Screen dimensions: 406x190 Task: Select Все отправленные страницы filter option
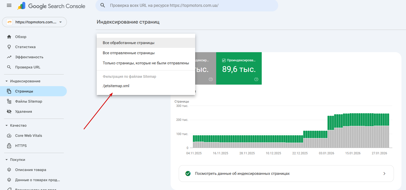click(146, 53)
